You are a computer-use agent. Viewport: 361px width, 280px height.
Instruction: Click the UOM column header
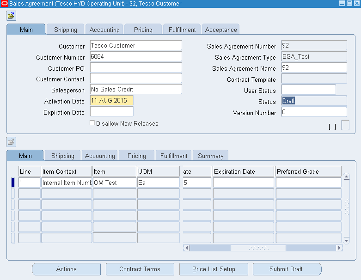click(159, 171)
